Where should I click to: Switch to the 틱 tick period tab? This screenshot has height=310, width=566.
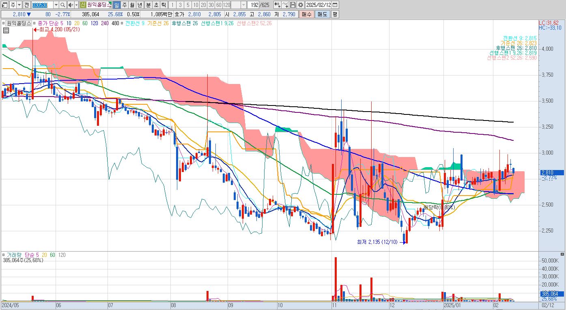click(x=164, y=5)
